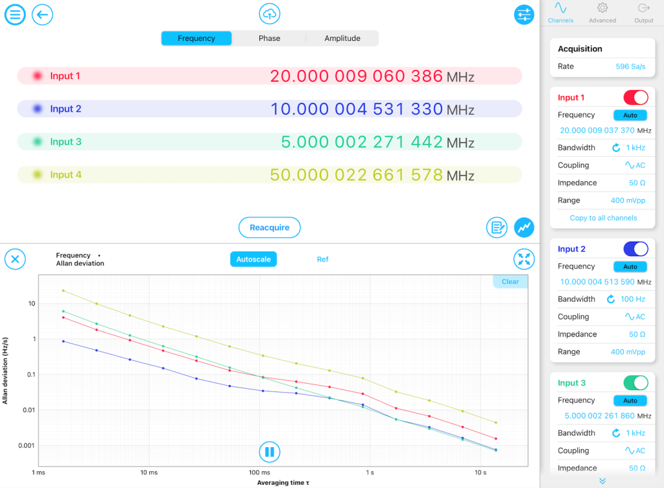Close the Allan deviation plot
This screenshot has width=664, height=488.
click(15, 260)
